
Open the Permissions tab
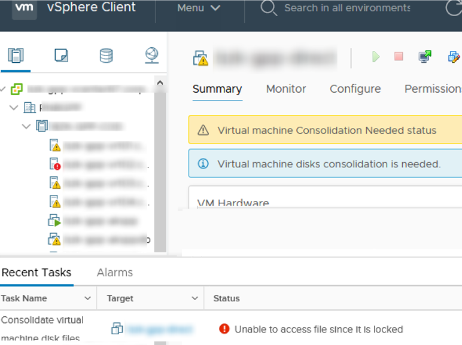433,89
